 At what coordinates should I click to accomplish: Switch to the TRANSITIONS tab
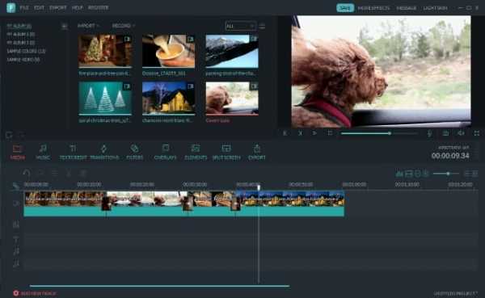[104, 152]
